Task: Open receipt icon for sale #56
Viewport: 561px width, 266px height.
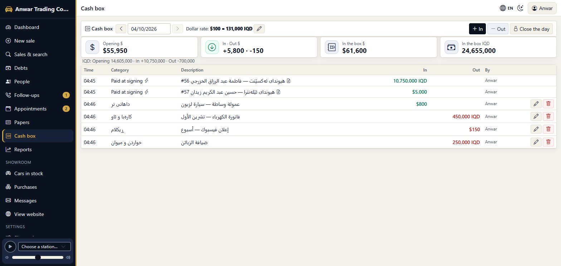Action: (289, 81)
